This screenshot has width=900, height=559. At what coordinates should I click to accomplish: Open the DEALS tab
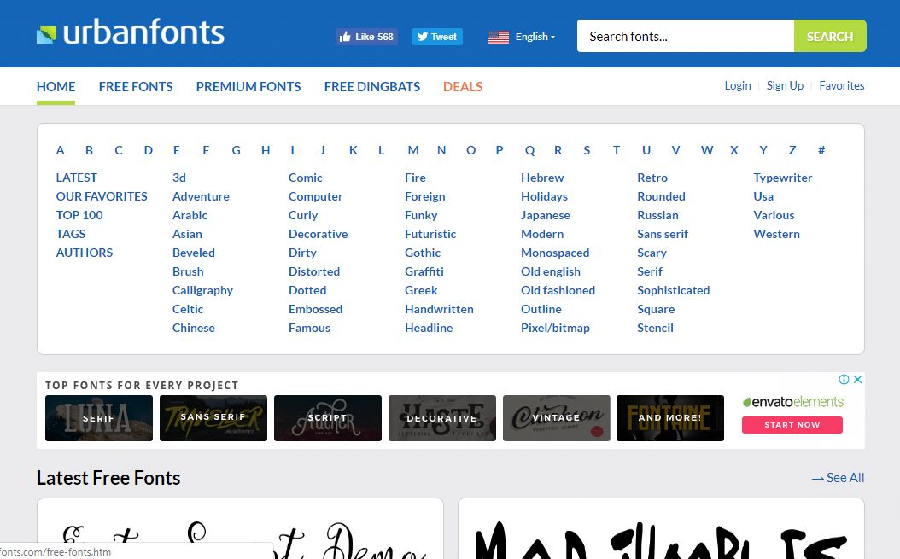(x=463, y=87)
